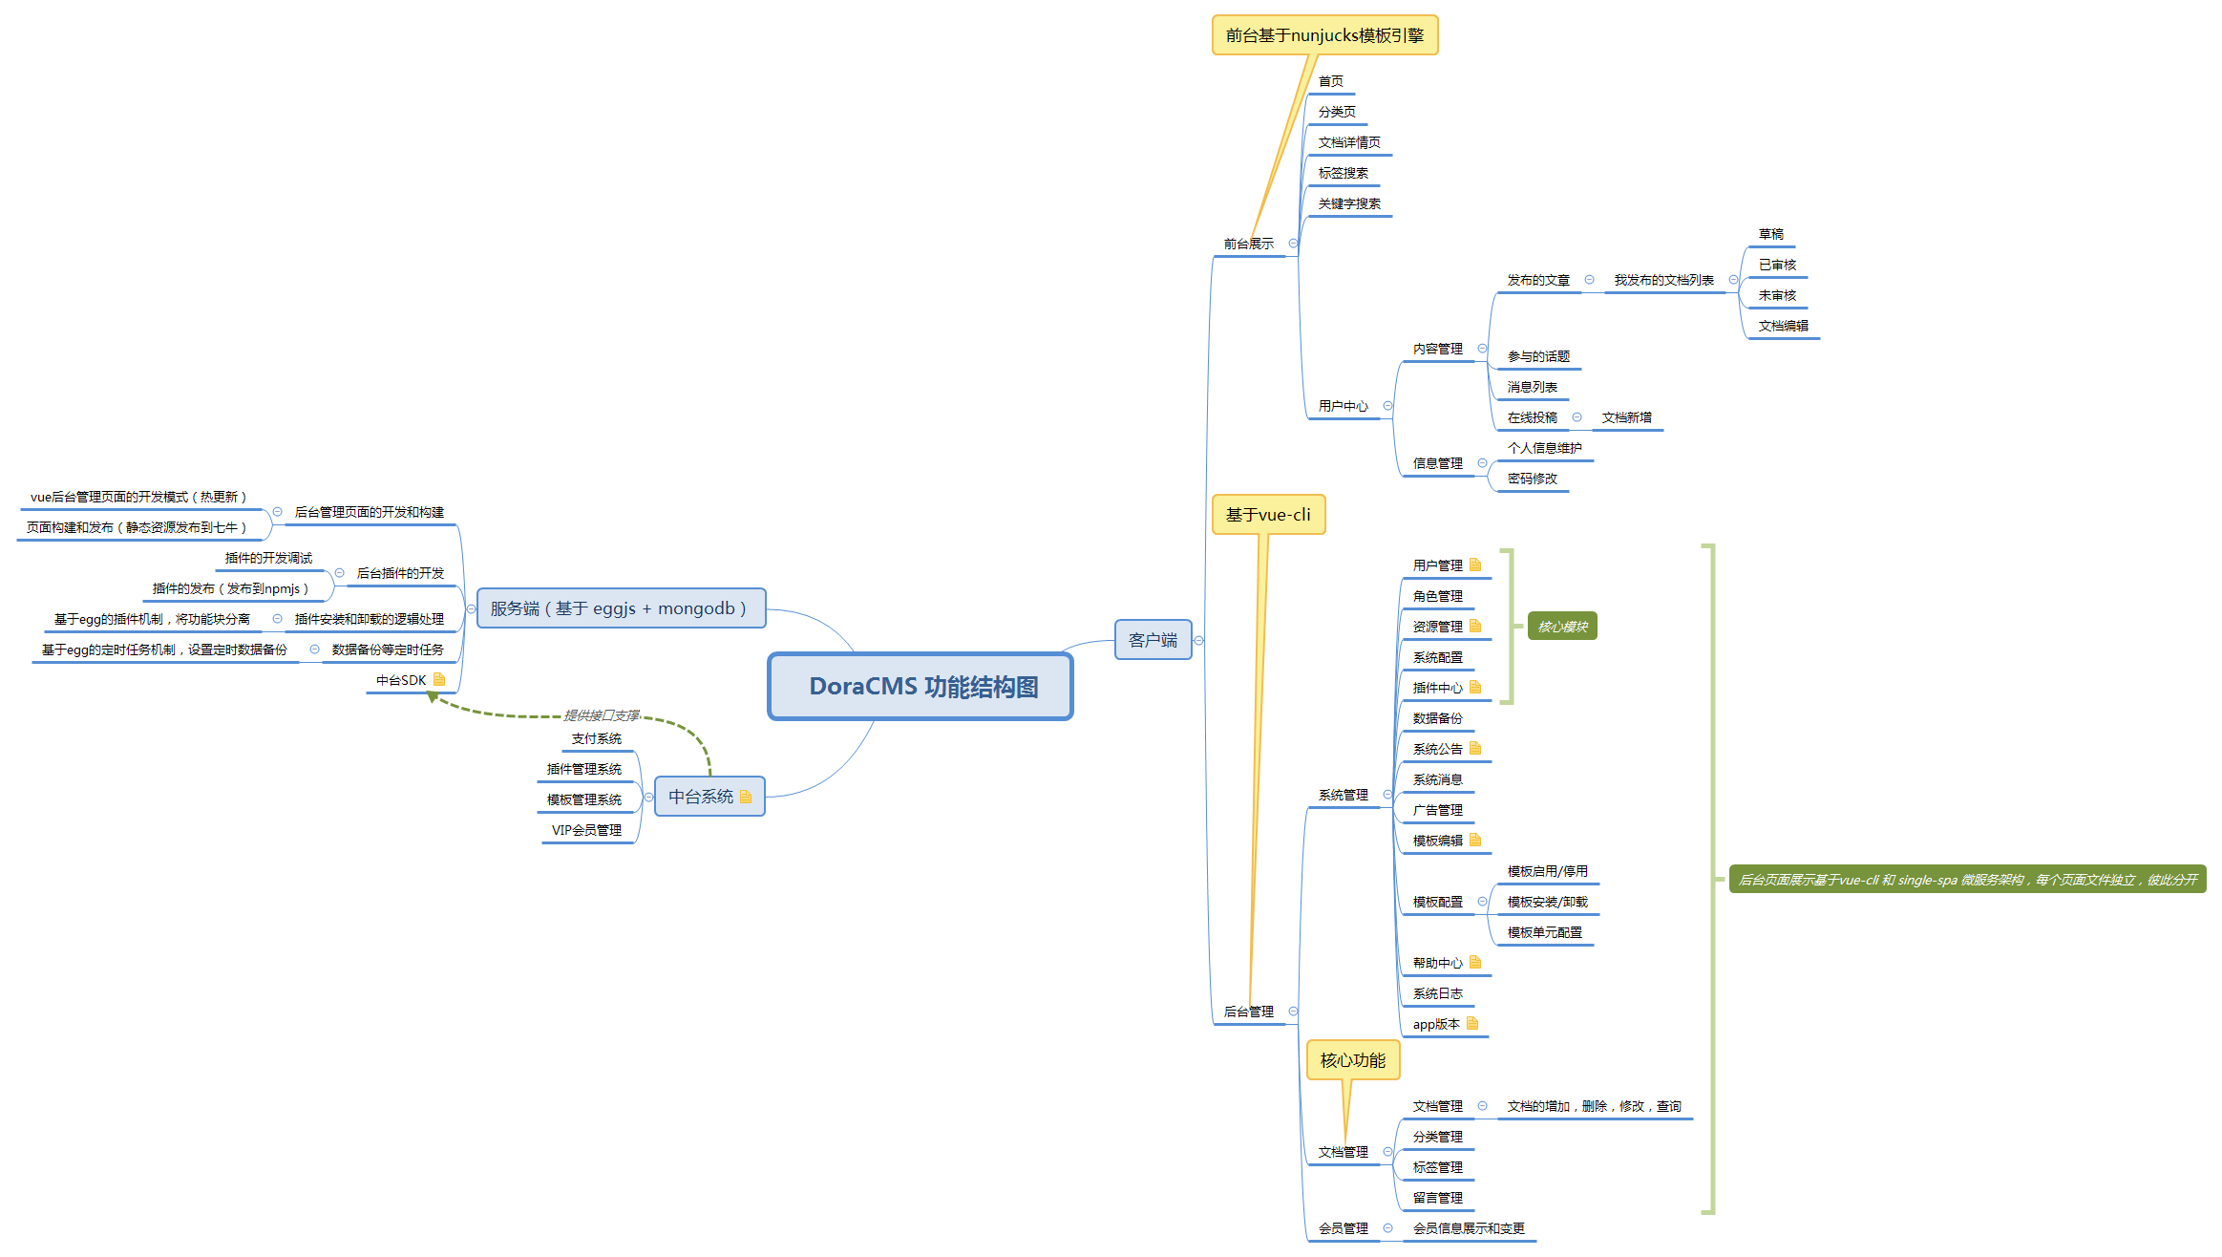Image resolution: width=2222 pixels, height=1257 pixels.
Task: Select the VIP会员管理 node
Action: tap(586, 830)
